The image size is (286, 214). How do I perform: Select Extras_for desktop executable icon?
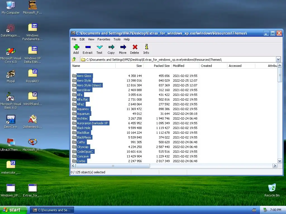[32, 190]
